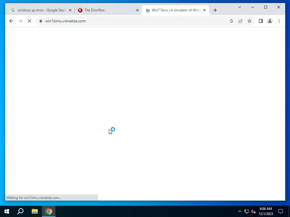View site information via padlock icon

coord(41,21)
